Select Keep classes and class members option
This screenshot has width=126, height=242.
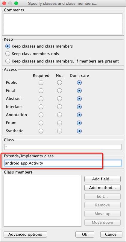point(8,46)
